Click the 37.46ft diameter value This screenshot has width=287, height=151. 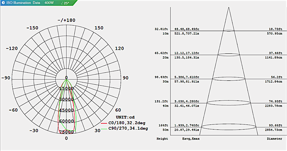pyautogui.click(x=276, y=53)
